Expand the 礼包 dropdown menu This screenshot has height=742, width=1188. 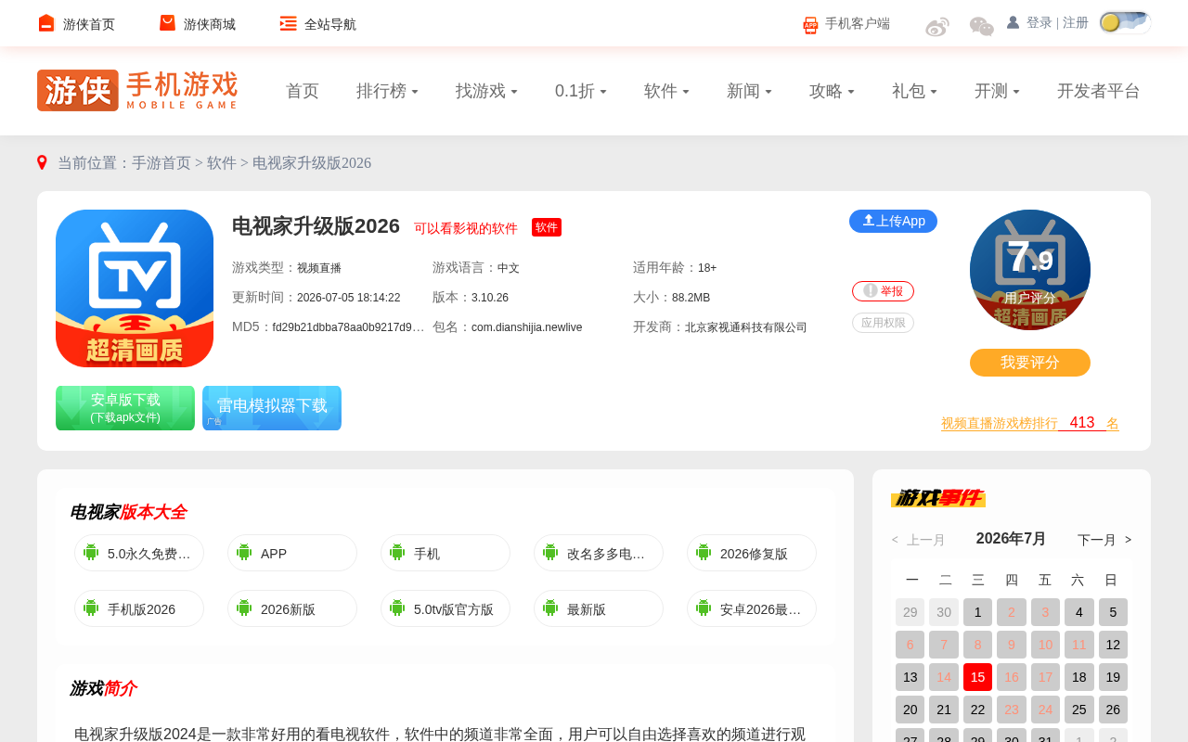click(x=914, y=91)
